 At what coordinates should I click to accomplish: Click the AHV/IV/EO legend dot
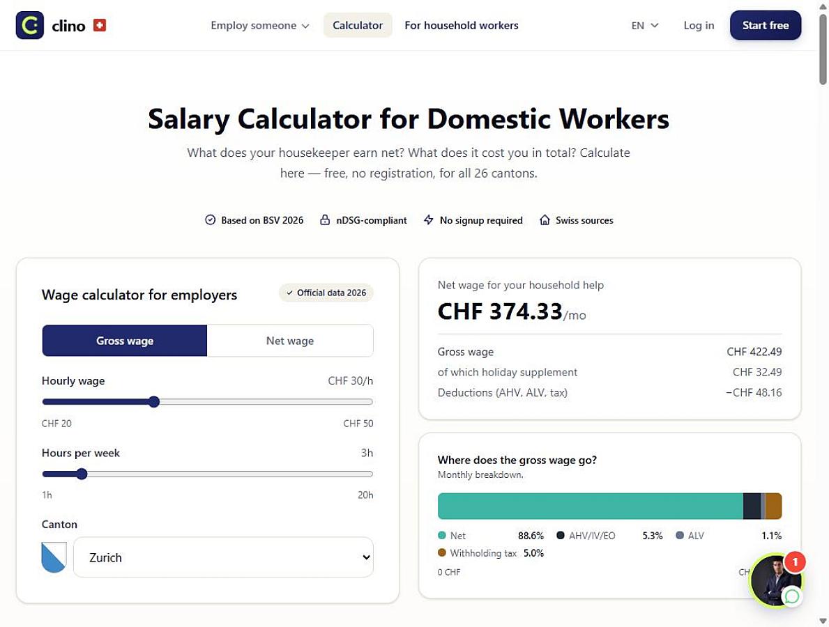(x=561, y=535)
